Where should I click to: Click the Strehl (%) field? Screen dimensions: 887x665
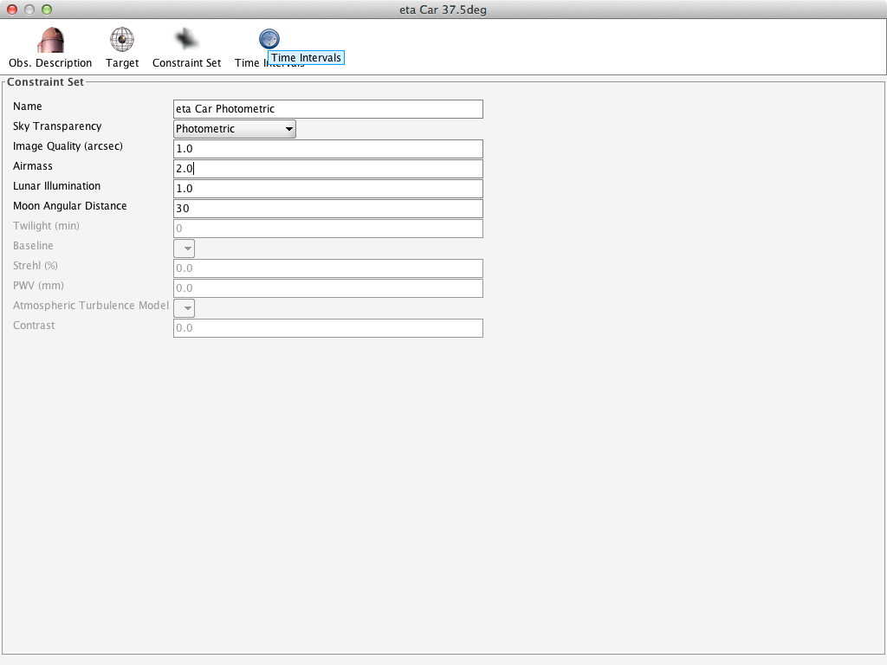click(328, 268)
